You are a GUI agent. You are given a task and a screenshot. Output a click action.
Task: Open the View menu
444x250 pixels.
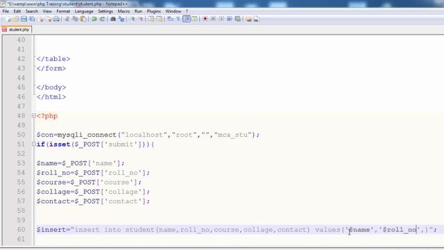[47, 11]
